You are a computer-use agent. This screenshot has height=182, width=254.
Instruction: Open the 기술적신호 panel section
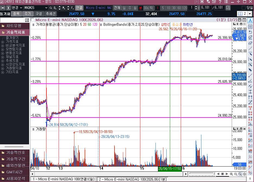coord(15,152)
